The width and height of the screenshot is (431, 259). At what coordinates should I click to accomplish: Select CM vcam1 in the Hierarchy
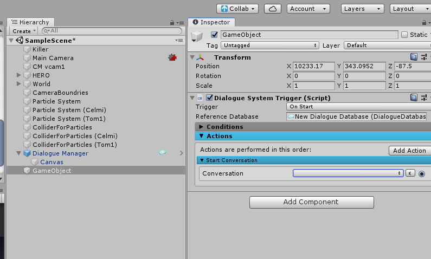point(49,67)
